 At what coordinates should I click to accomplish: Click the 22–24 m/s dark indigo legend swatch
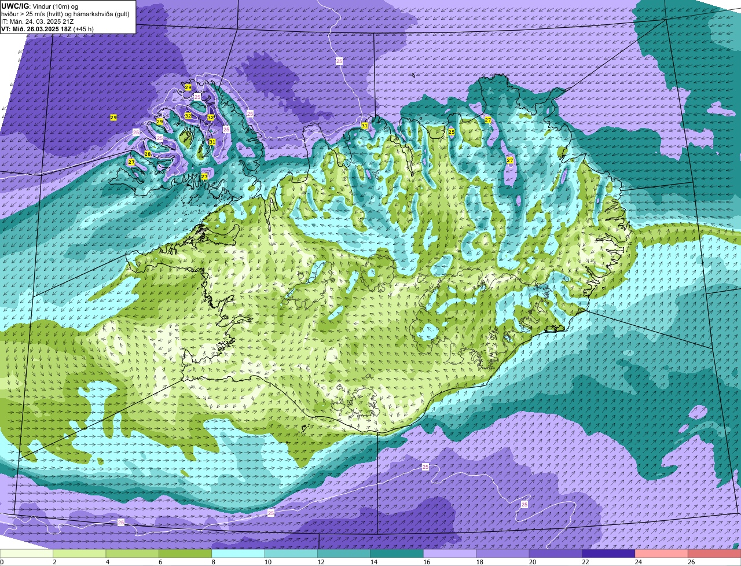tap(608, 554)
